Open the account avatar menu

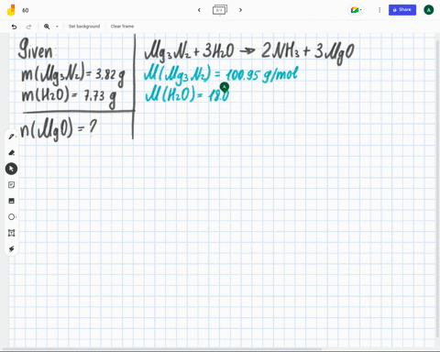pyautogui.click(x=429, y=10)
